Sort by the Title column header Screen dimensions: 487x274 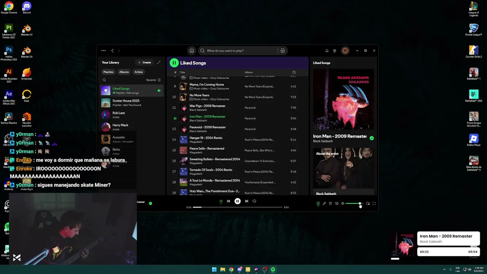tap(182, 72)
